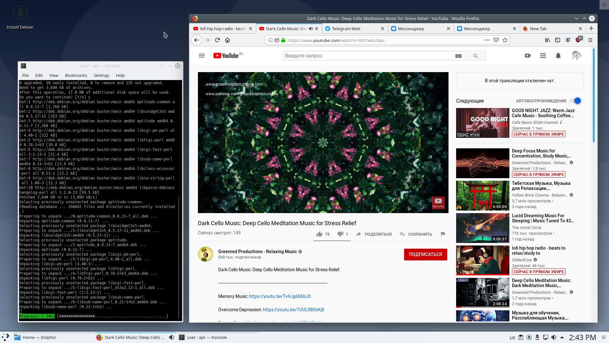This screenshot has height=343, width=609.
Task: Open Firefox application hamburger menu
Action: [x=590, y=40]
